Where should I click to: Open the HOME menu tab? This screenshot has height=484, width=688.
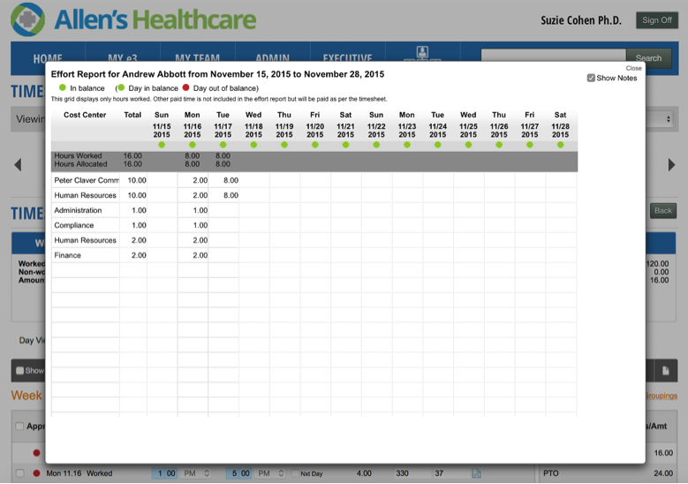(x=48, y=59)
